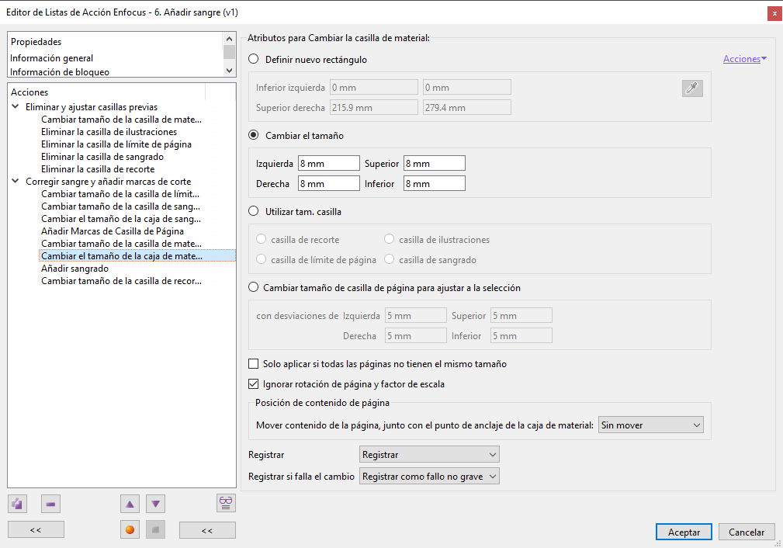Select 'Añadir sangrado' action
The image size is (783, 548).
coord(75,269)
